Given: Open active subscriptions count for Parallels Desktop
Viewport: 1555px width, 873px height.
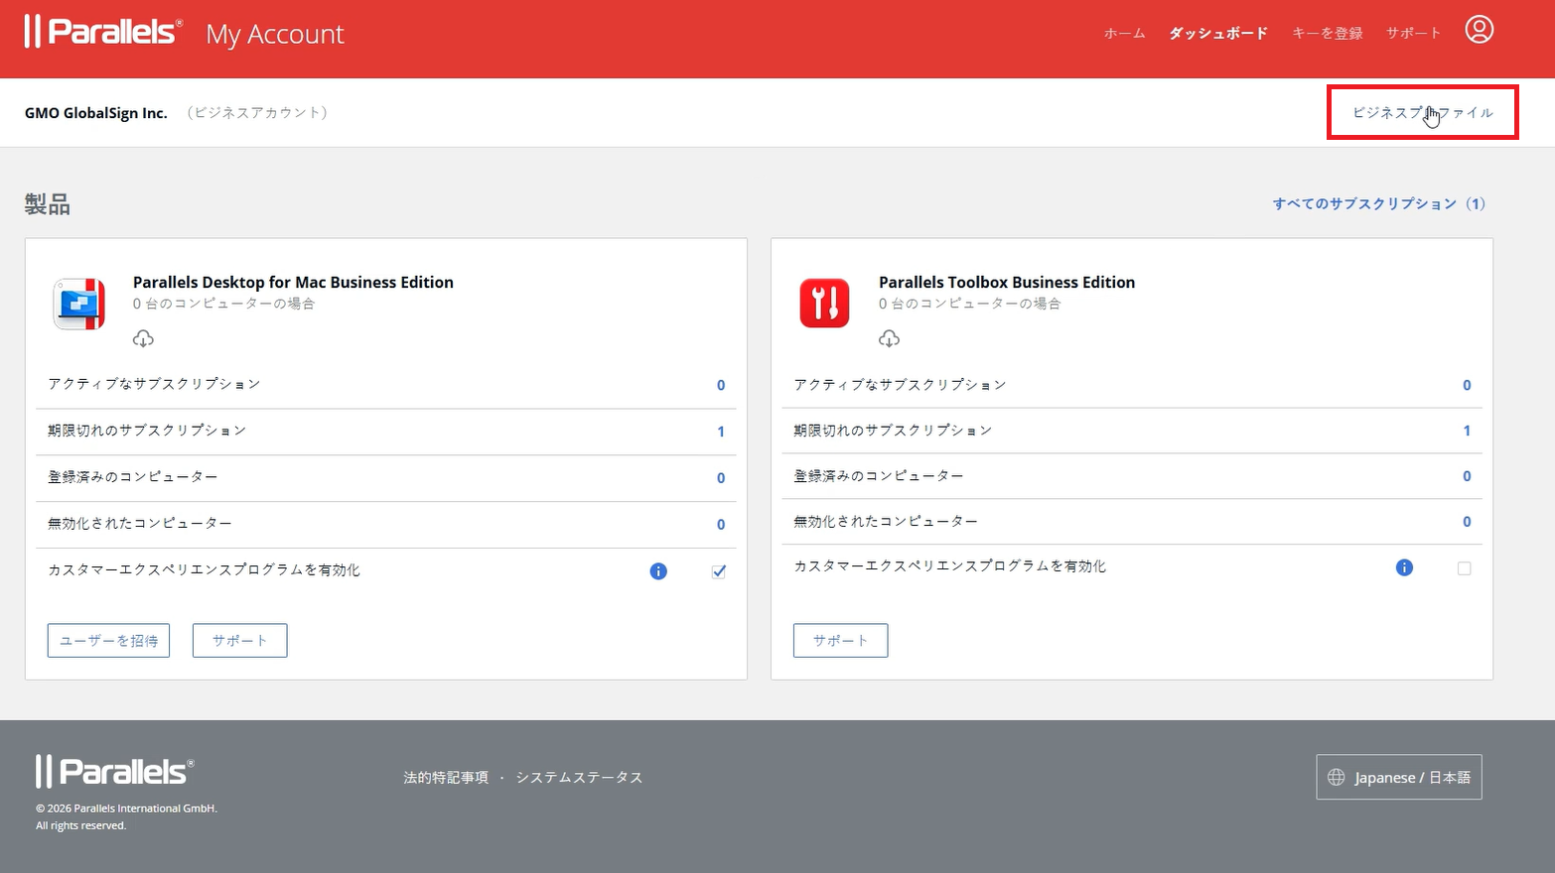Looking at the screenshot, I should pos(721,385).
